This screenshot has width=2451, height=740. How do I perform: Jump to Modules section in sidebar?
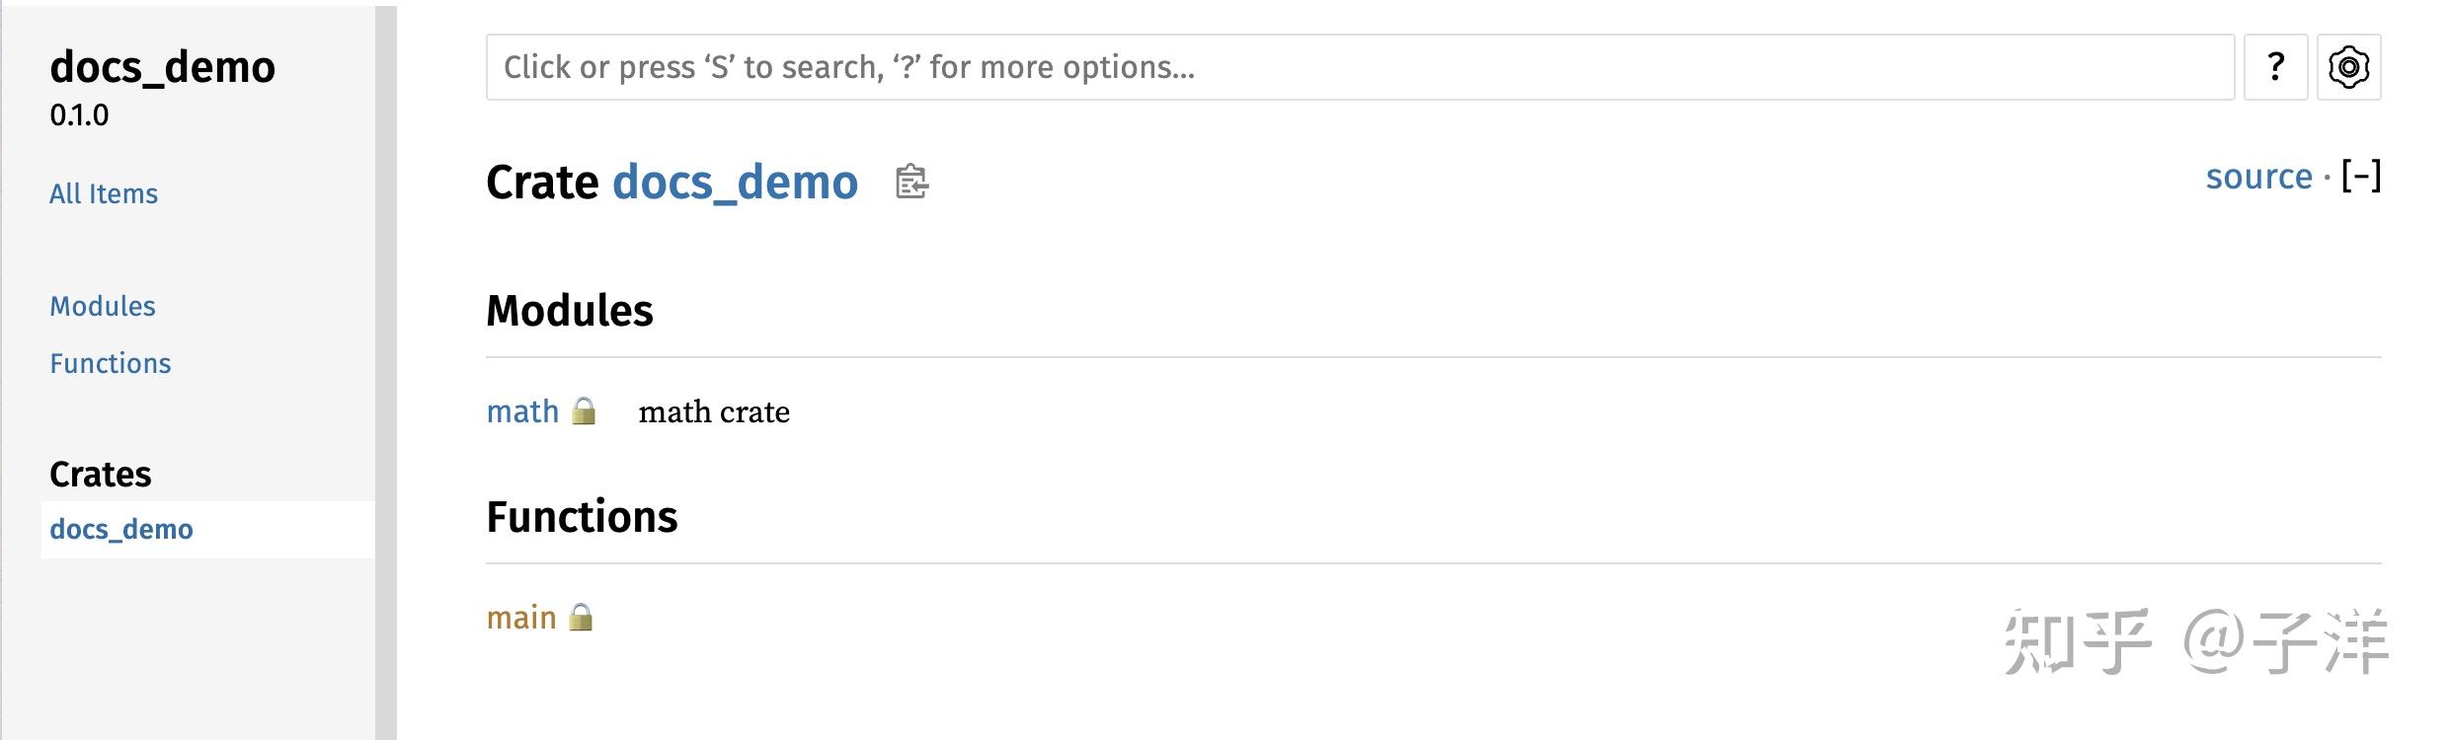103,306
